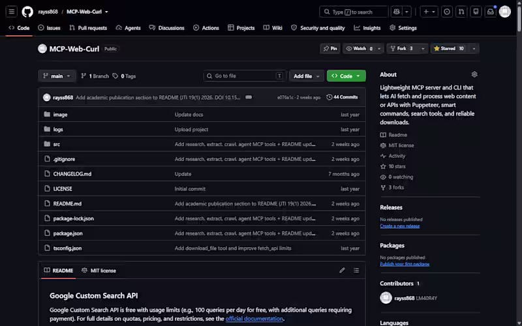Screen dimensions: 522x326
Task: Open the .gitignore file
Action: click(x=64, y=159)
